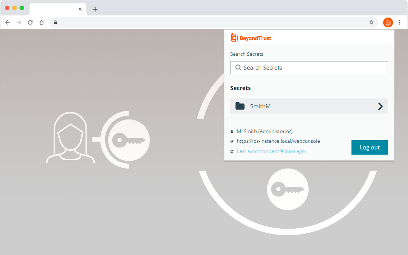Open the browser three-dot menu
The height and width of the screenshot is (255, 408).
coord(400,22)
